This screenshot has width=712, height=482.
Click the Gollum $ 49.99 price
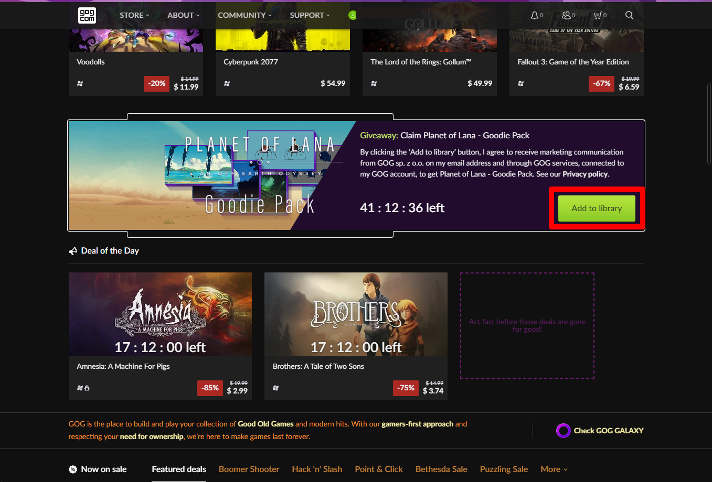[x=480, y=83]
